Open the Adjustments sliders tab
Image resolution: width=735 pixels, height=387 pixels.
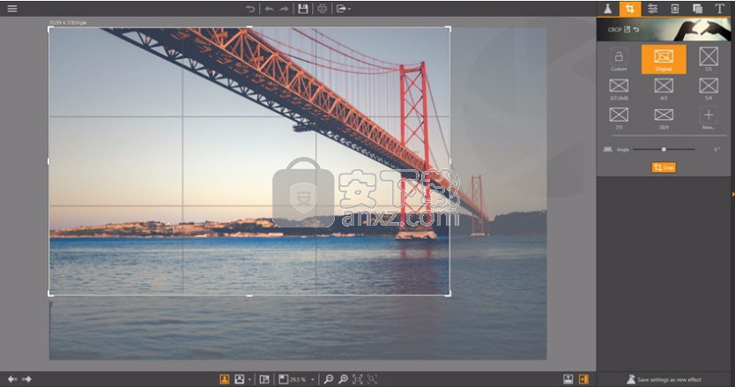click(x=652, y=9)
